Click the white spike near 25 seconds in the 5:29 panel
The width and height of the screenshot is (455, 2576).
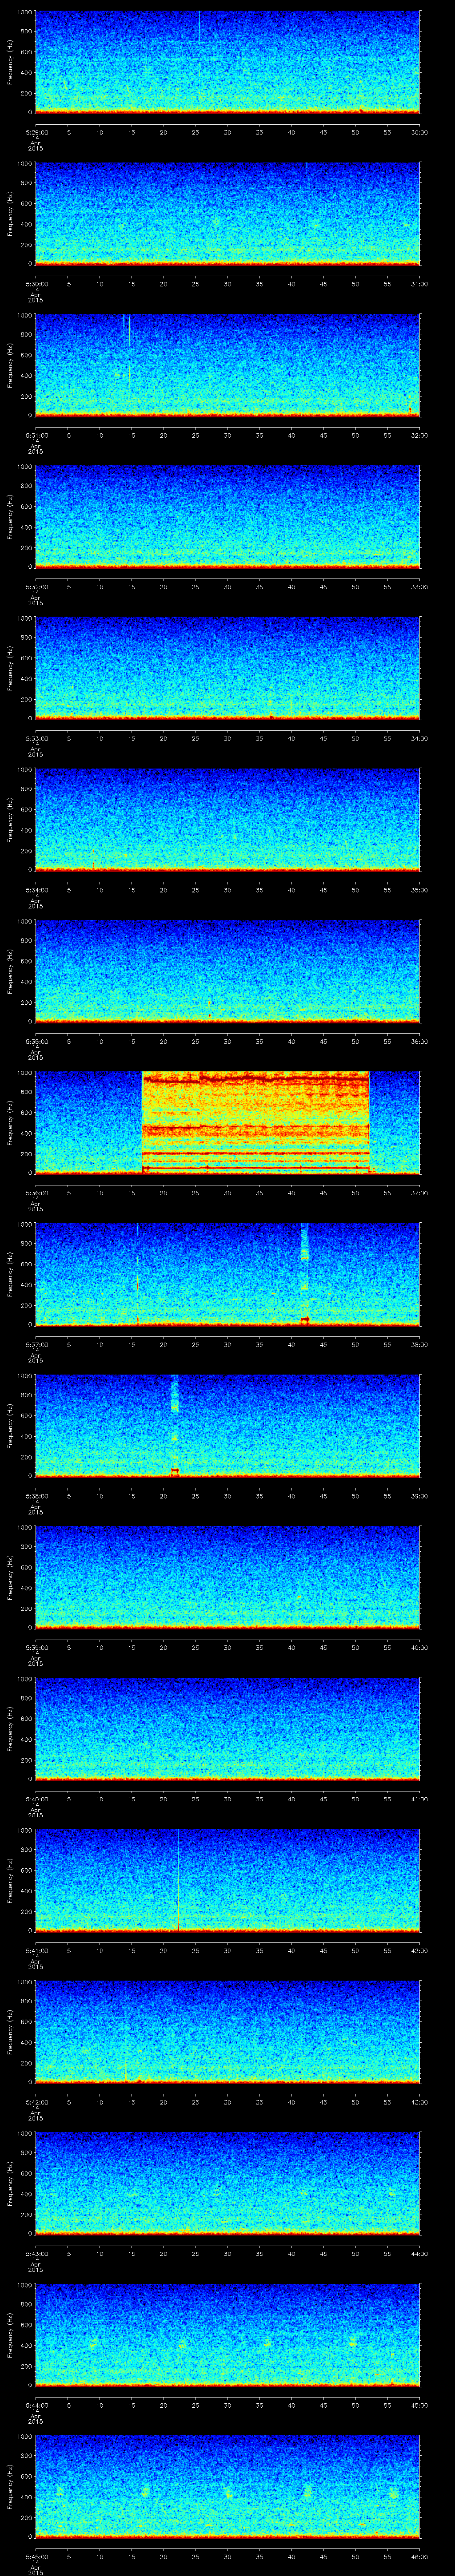[199, 26]
